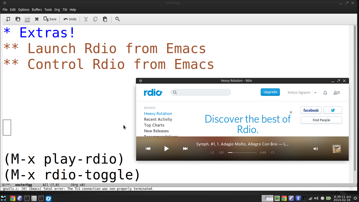Open the Tbl menu
Screen dimensions: 359x202
point(65,9)
